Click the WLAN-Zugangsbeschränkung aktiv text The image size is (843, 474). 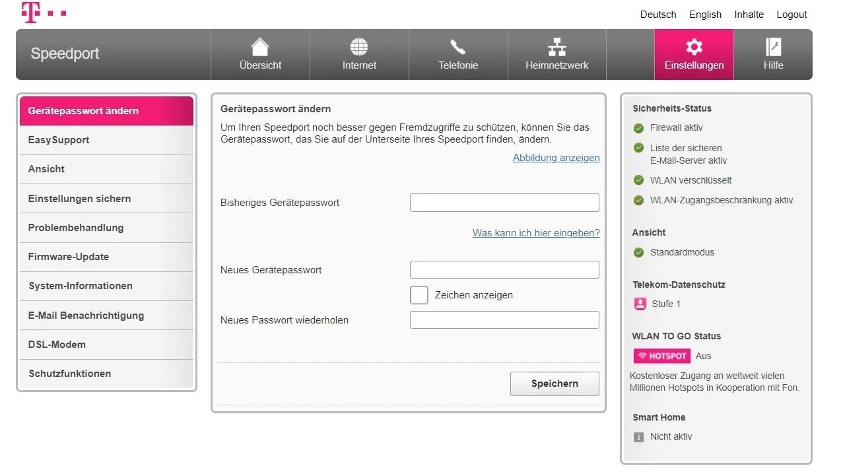pyautogui.click(x=722, y=200)
